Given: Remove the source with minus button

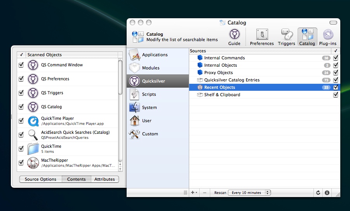Looking at the screenshot, I should tap(205, 193).
